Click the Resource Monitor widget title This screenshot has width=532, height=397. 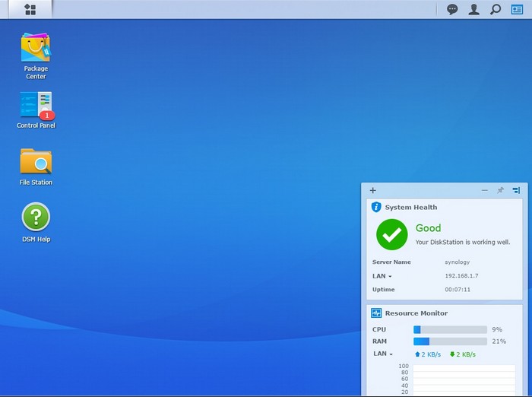point(416,313)
